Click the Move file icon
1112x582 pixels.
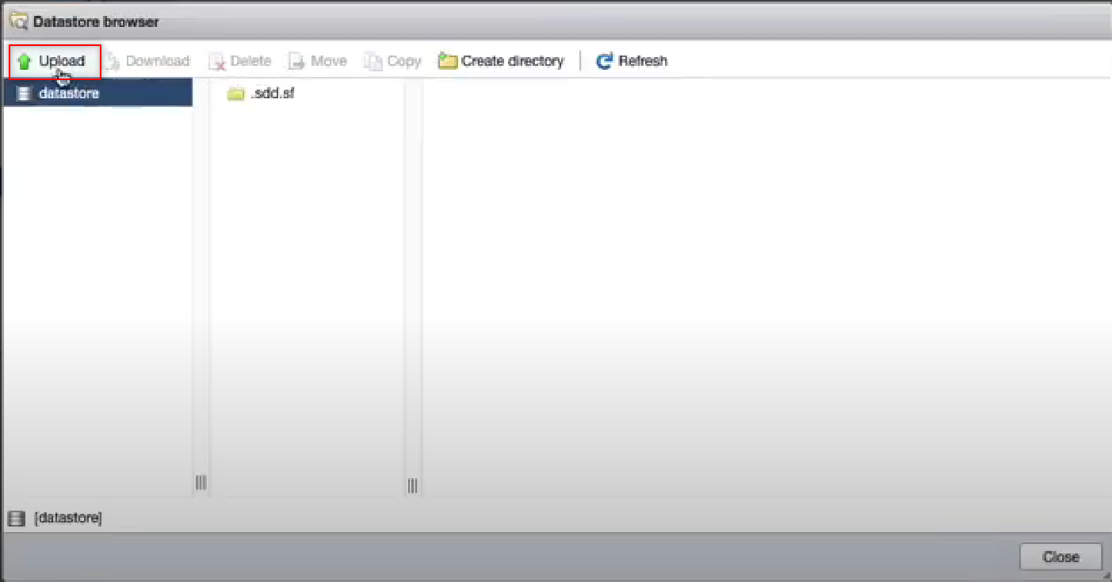click(x=297, y=61)
